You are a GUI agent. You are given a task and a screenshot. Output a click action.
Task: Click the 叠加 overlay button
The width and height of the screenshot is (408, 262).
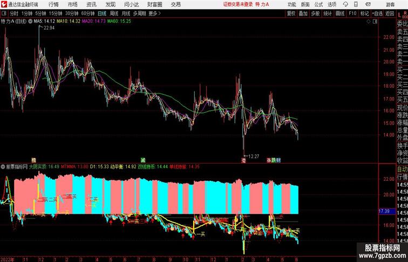[303, 13]
